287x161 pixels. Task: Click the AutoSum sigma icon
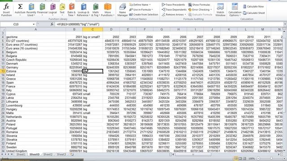[20, 7]
